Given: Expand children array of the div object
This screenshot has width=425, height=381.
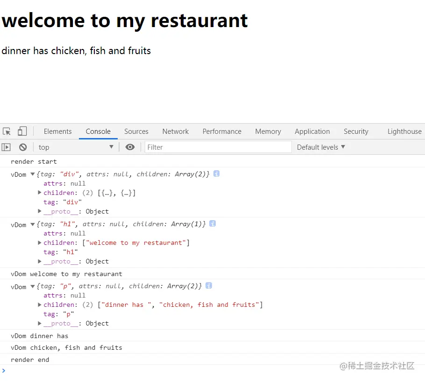Looking at the screenshot, I should [x=40, y=193].
